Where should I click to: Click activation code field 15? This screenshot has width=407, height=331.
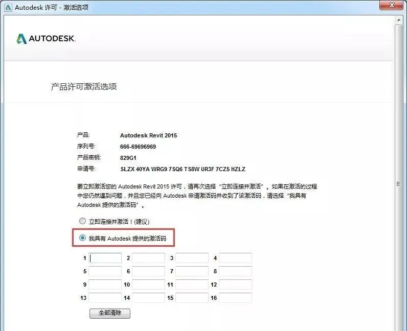click(192, 298)
